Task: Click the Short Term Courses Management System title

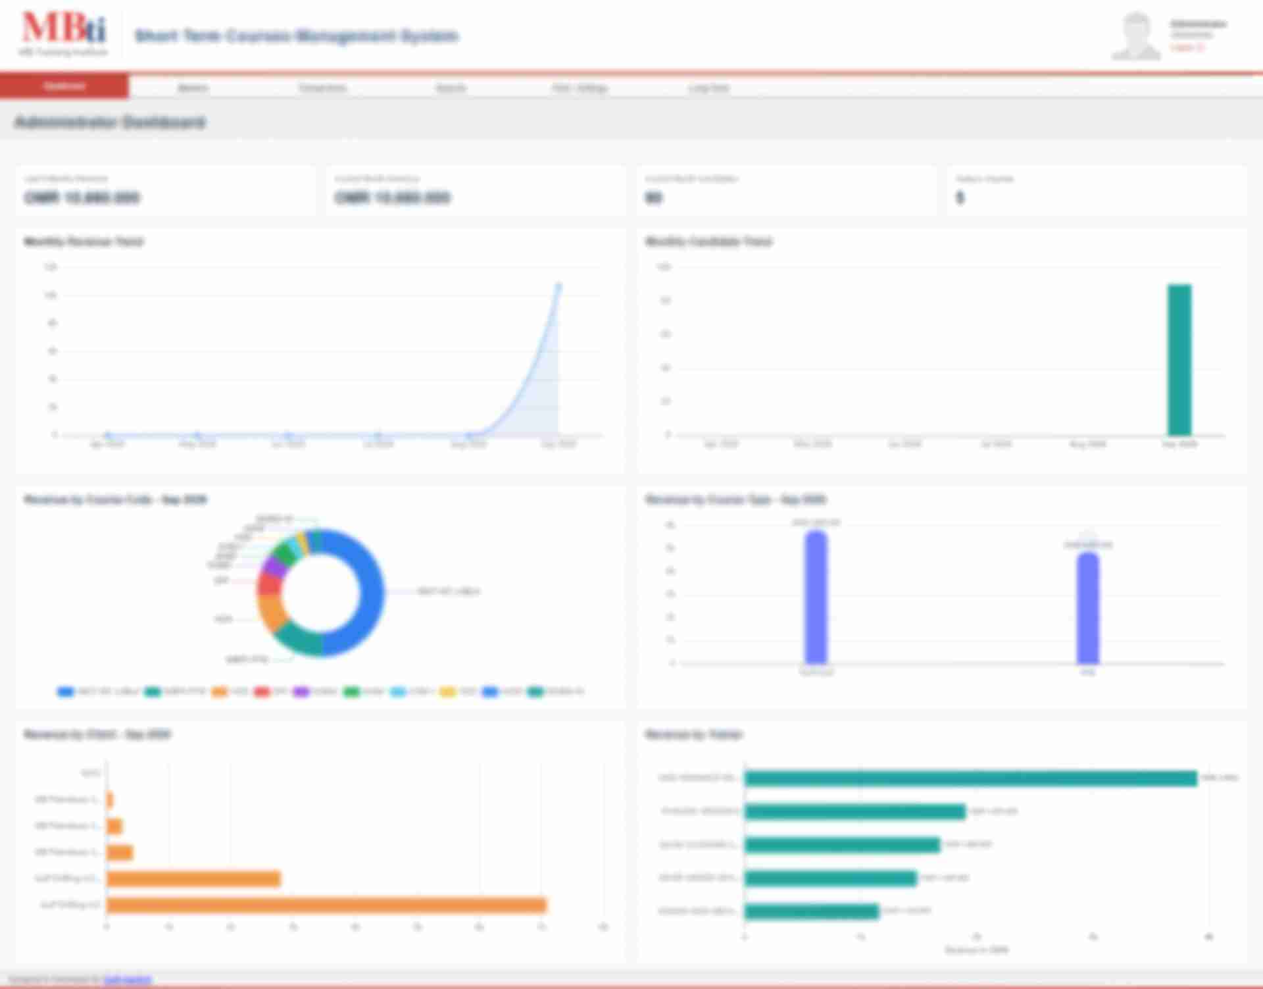Action: [297, 36]
